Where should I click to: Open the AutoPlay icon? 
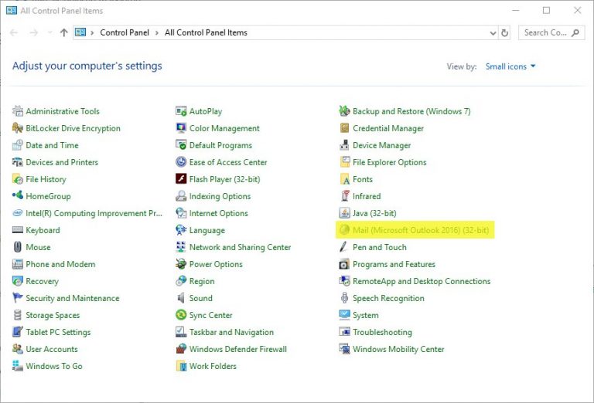[x=181, y=111]
